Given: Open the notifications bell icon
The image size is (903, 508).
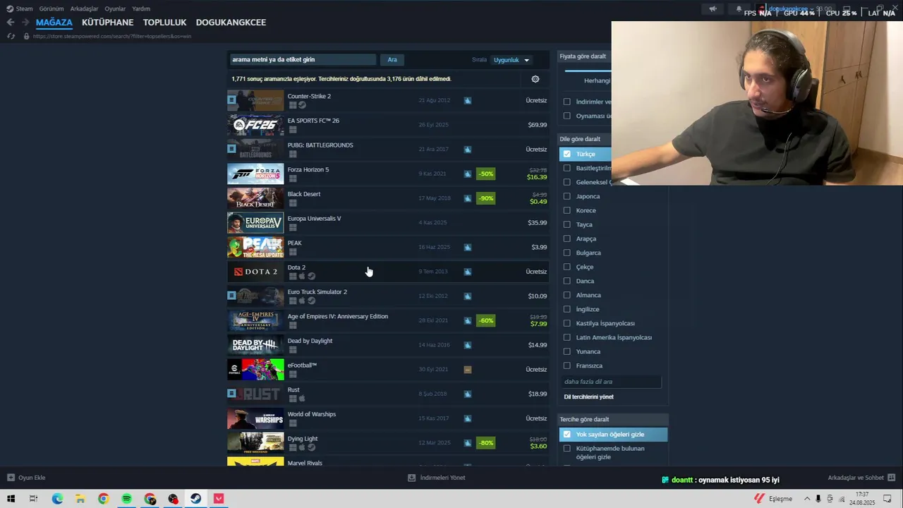Looking at the screenshot, I should pyautogui.click(x=739, y=9).
